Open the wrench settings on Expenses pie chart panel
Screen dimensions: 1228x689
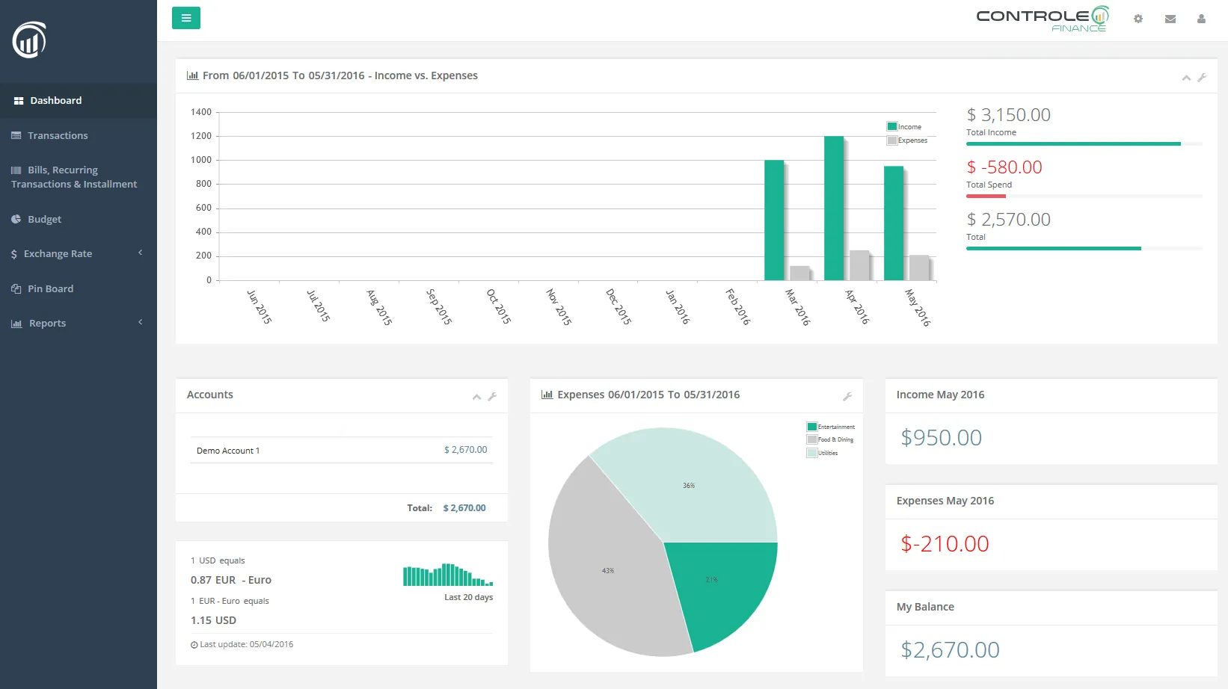tap(848, 396)
